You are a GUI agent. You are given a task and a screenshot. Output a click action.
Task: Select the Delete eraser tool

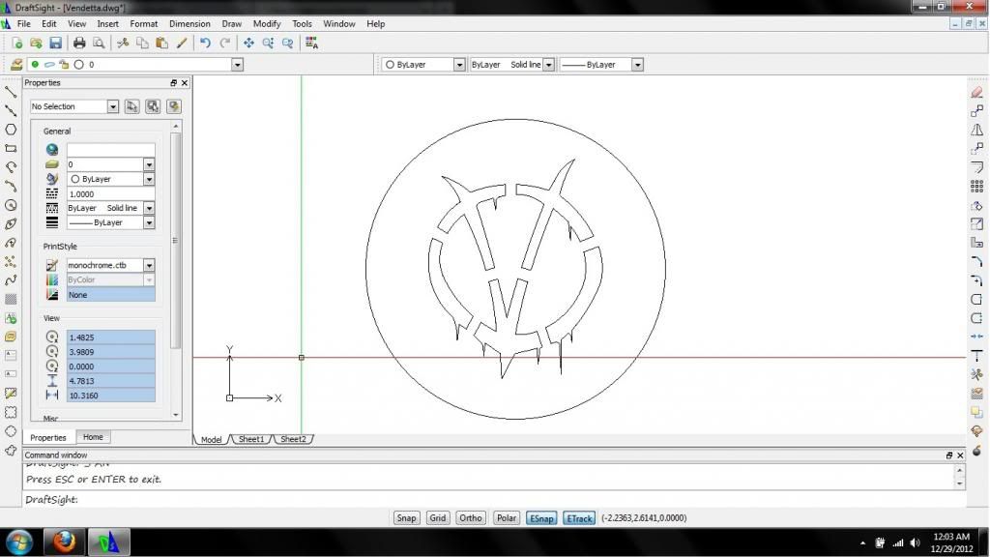pyautogui.click(x=976, y=92)
